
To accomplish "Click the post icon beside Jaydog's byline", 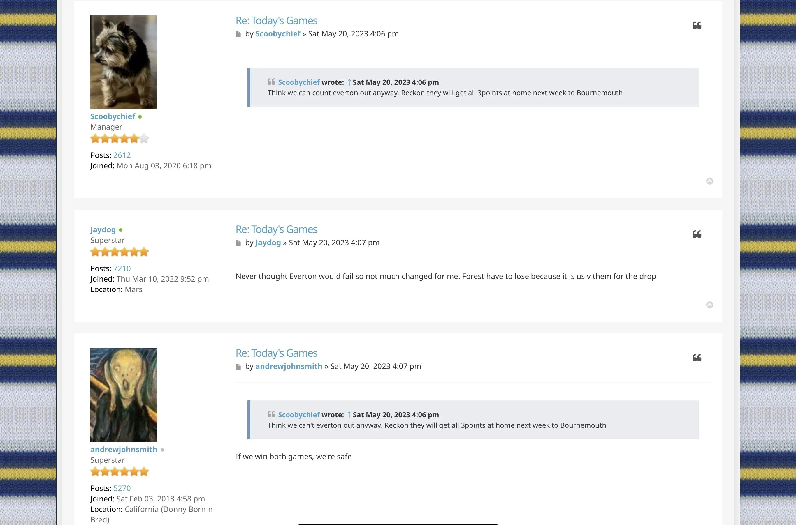I will pos(238,243).
